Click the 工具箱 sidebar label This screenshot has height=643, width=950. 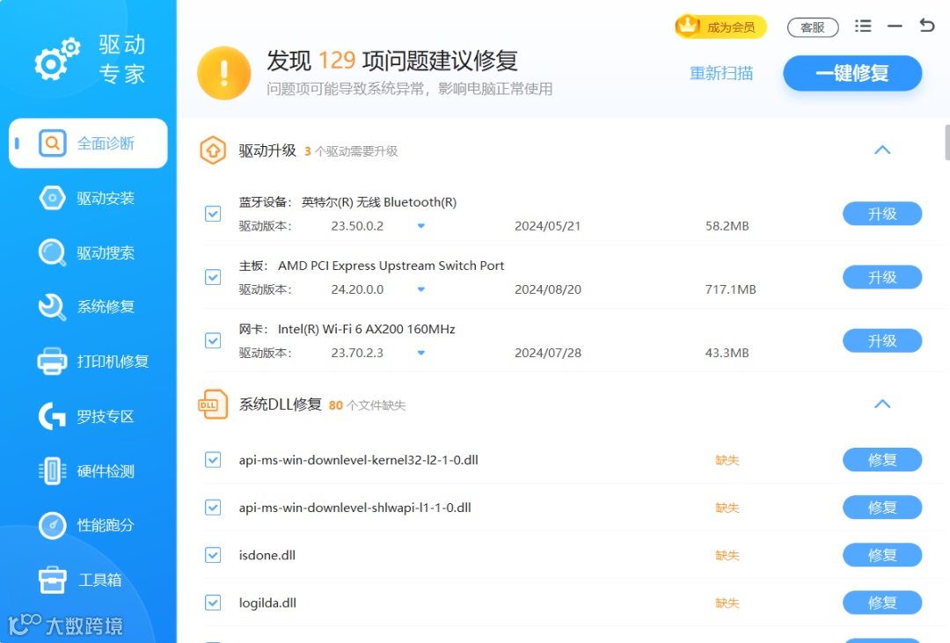(100, 580)
